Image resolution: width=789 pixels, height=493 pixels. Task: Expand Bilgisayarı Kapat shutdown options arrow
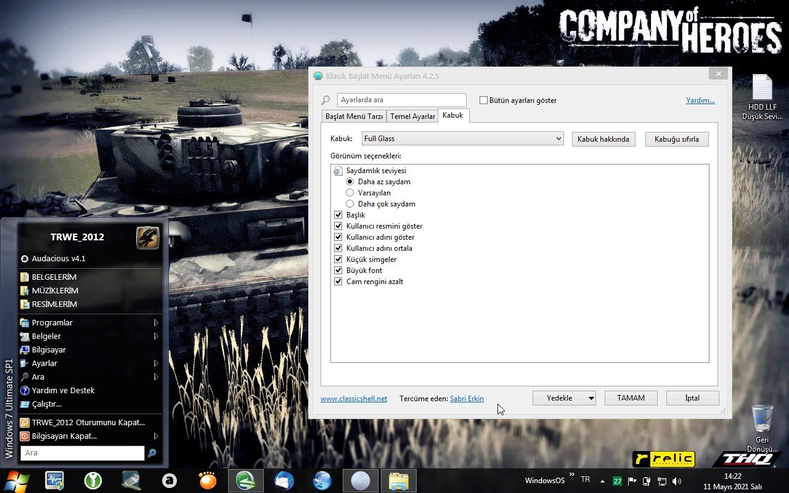(156, 436)
